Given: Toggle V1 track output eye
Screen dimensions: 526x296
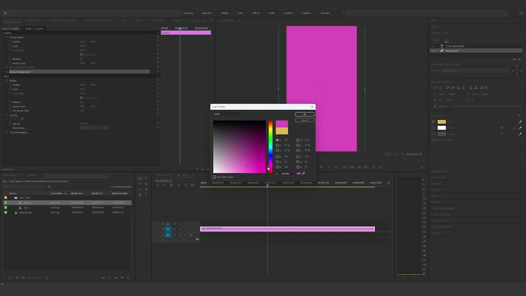Looking at the screenshot, I should (180, 229).
